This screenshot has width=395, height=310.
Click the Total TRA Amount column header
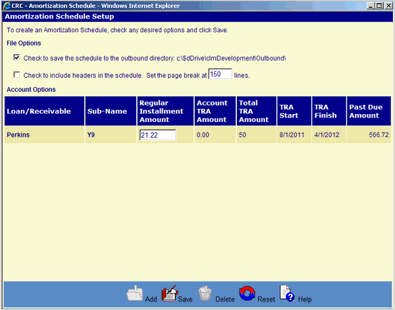point(257,111)
